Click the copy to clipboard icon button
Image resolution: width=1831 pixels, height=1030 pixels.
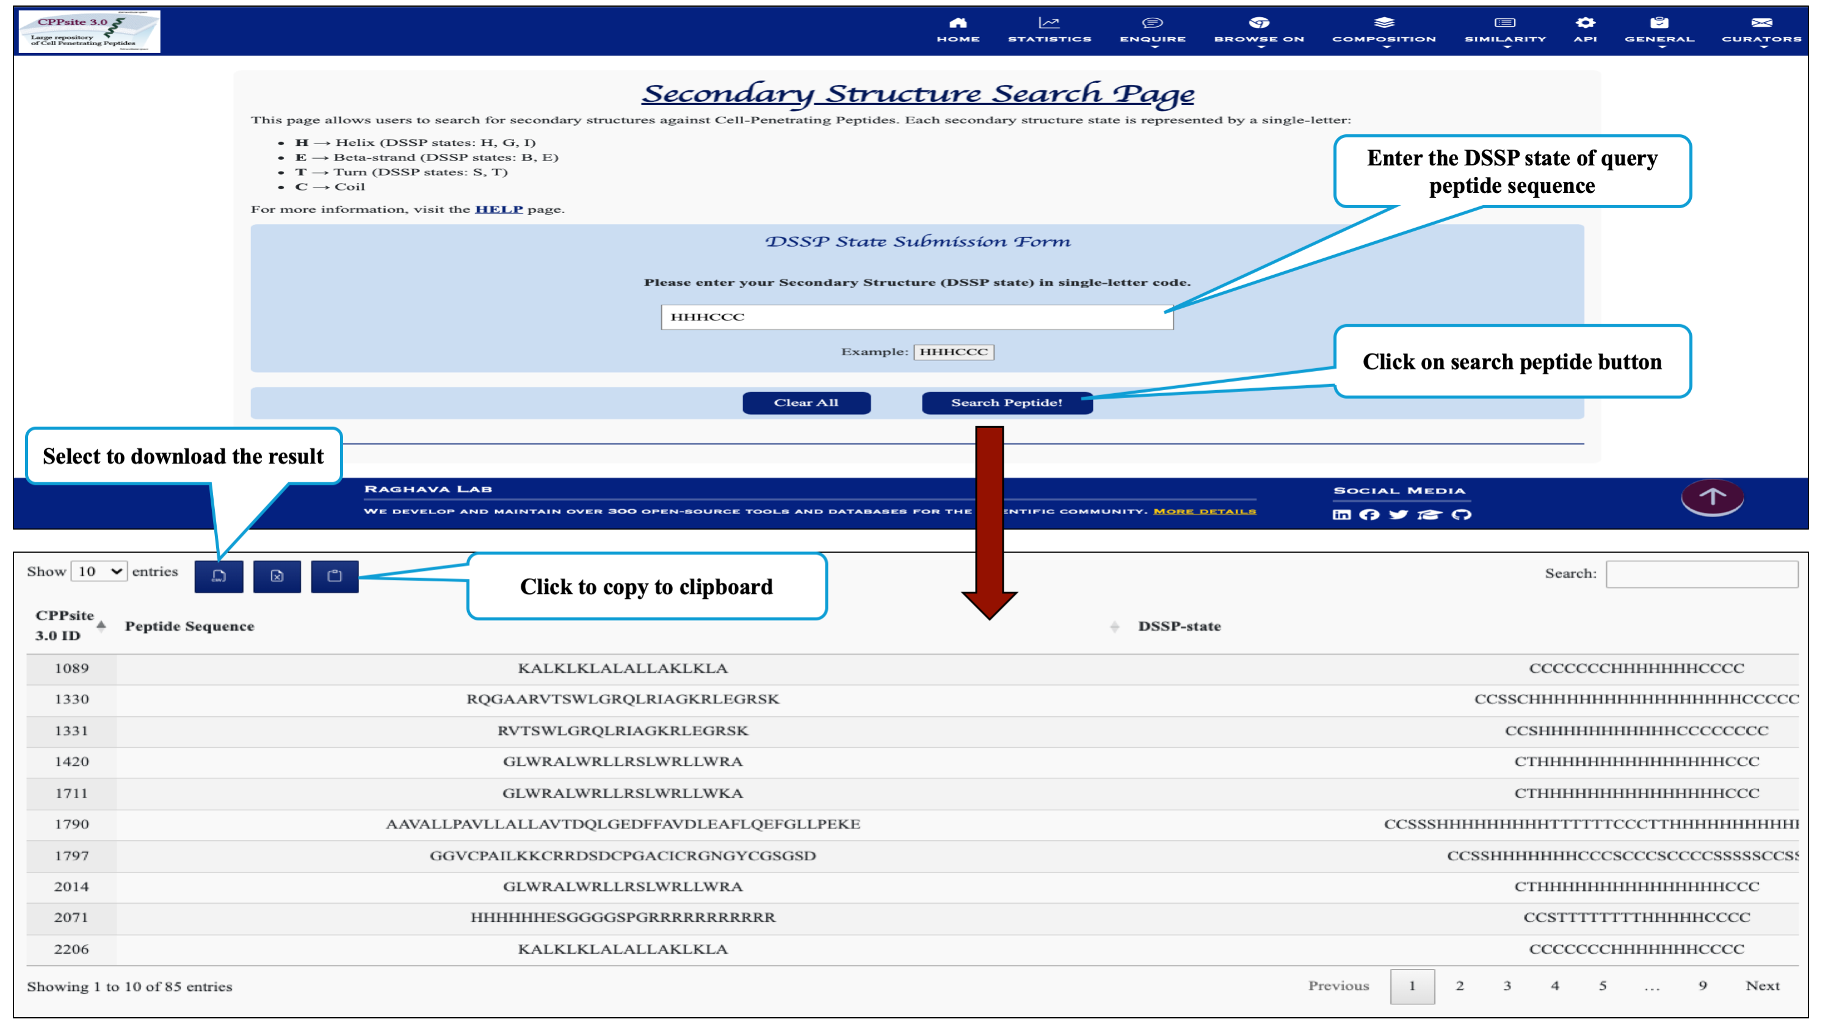tap(334, 576)
